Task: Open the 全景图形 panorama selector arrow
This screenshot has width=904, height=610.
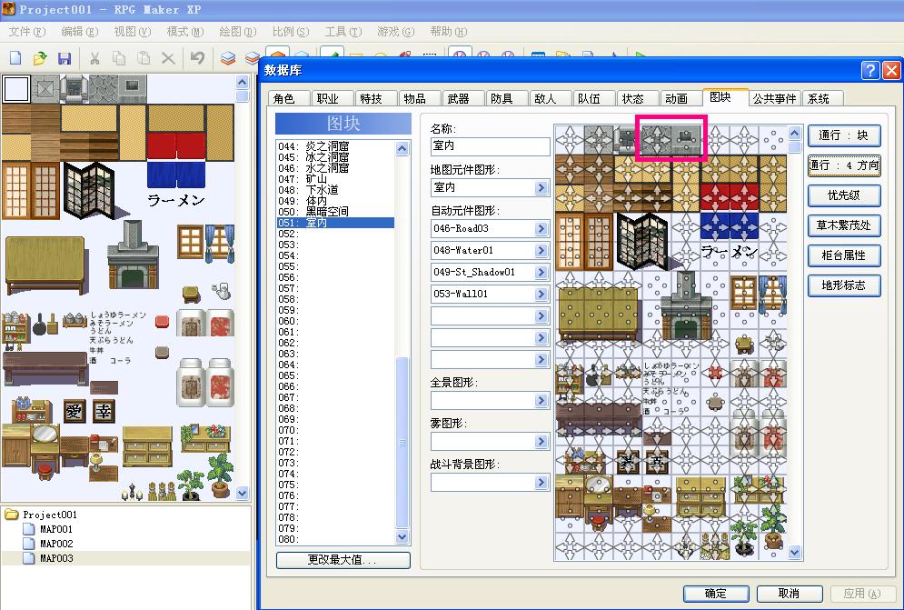Action: [541, 401]
